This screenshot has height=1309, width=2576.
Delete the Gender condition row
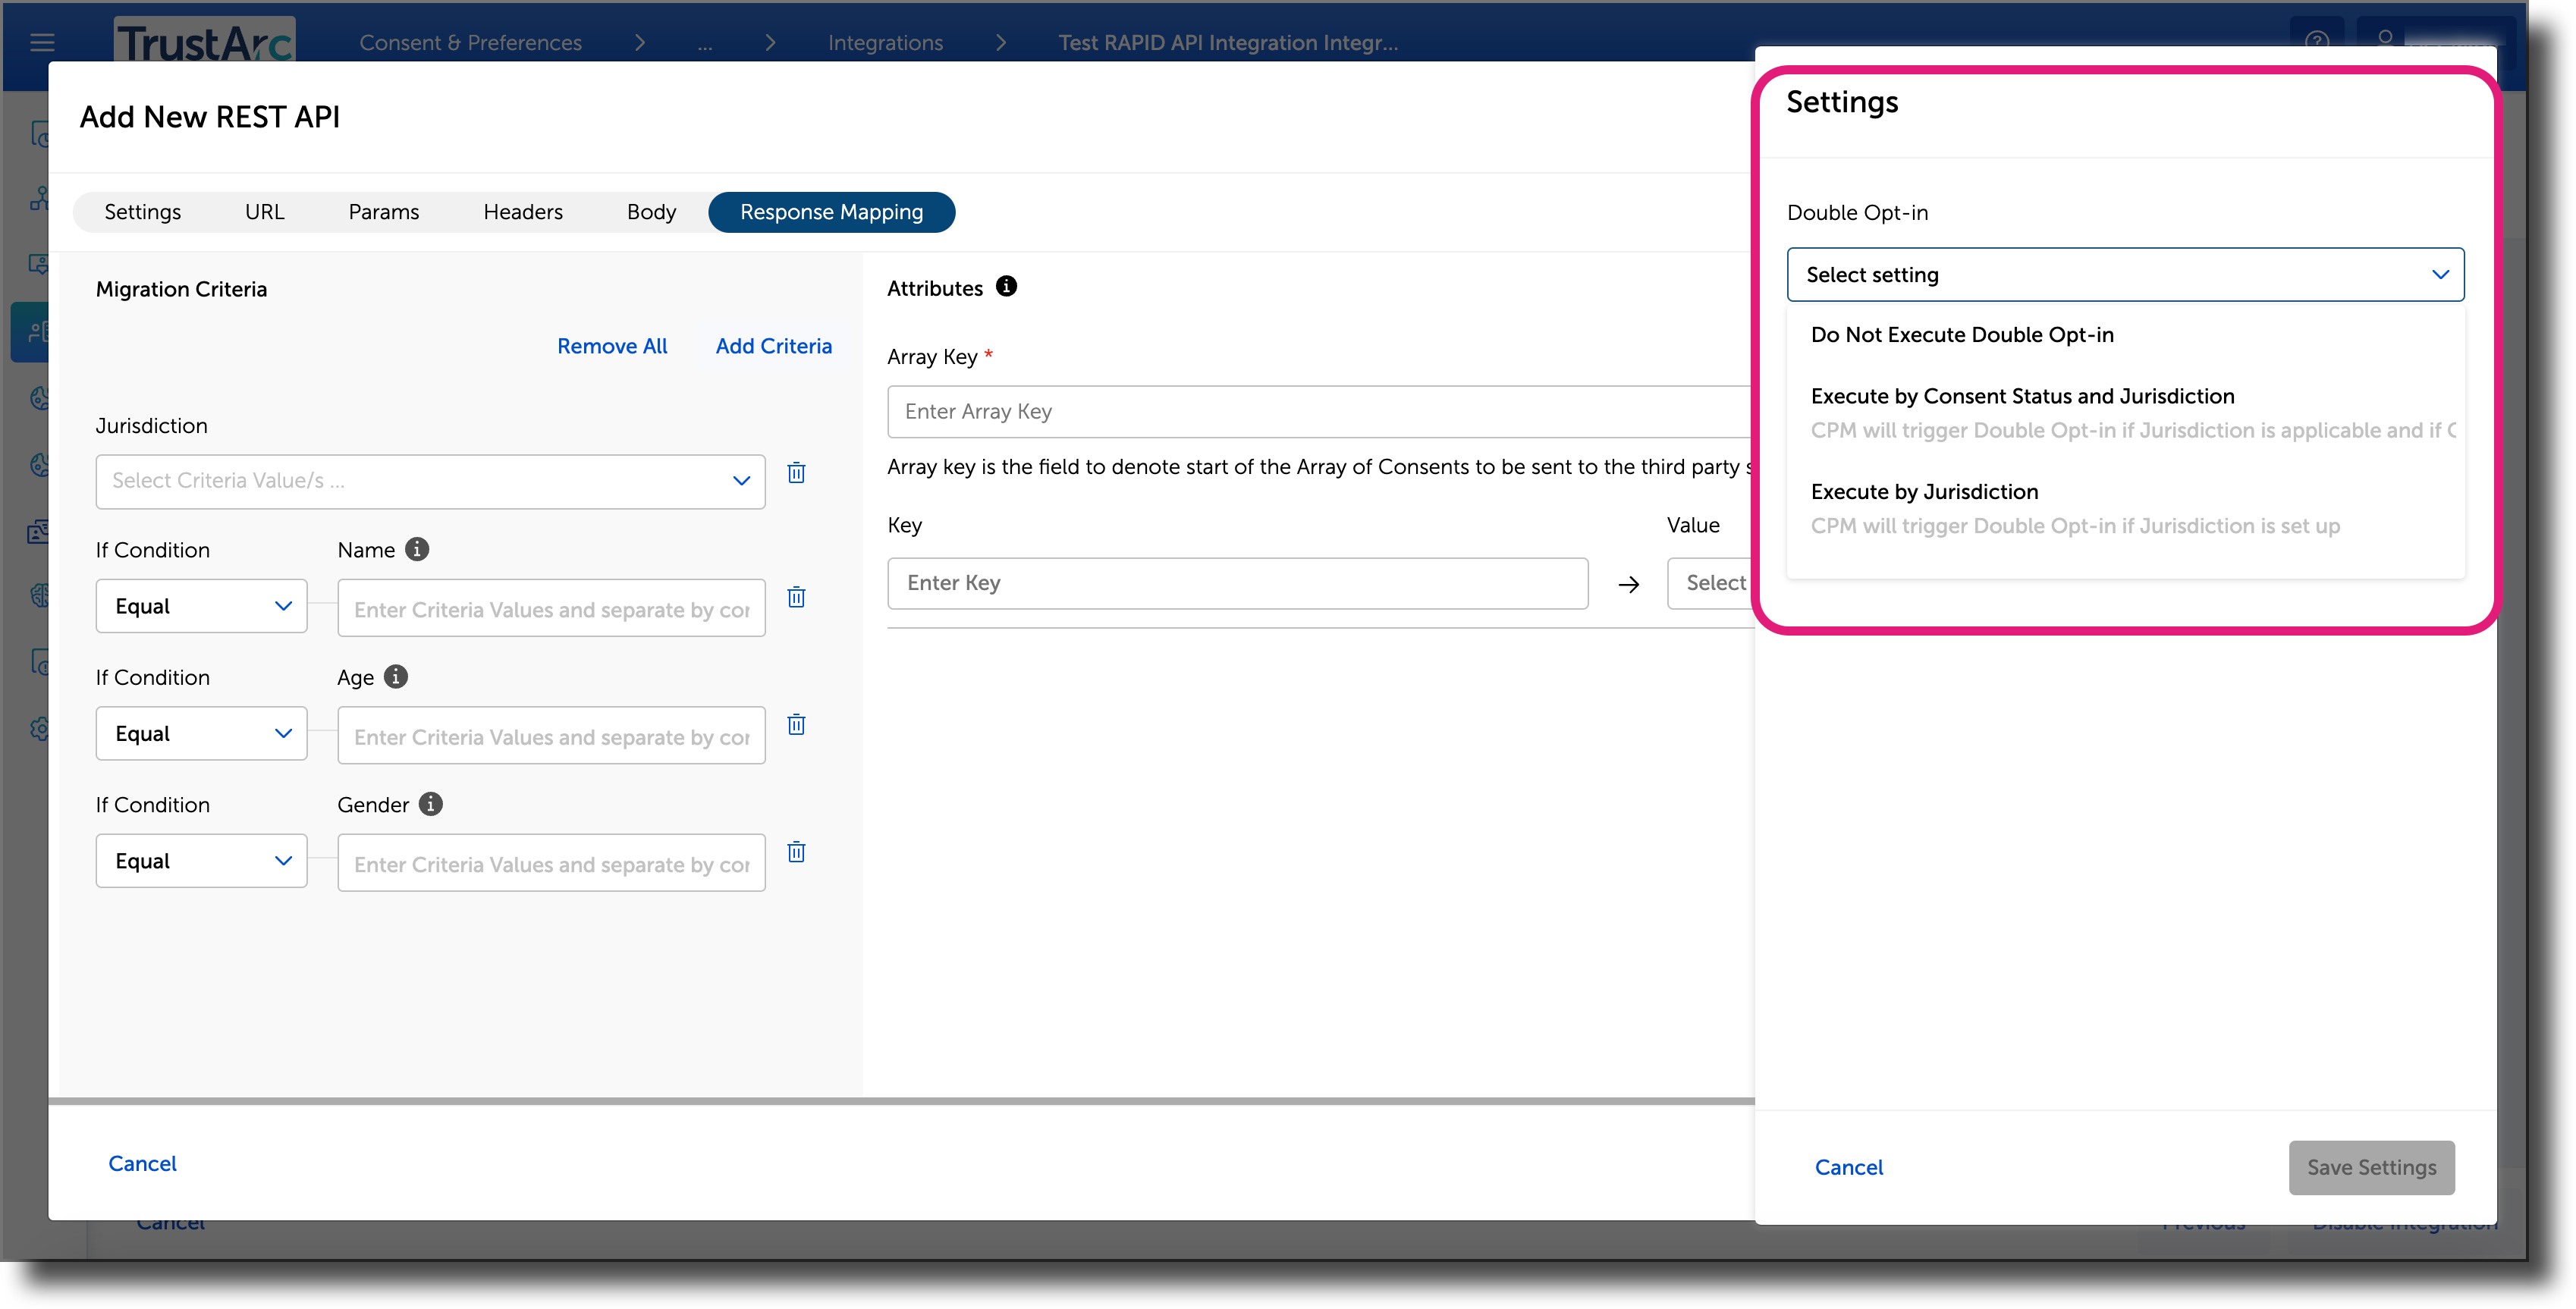(x=796, y=852)
